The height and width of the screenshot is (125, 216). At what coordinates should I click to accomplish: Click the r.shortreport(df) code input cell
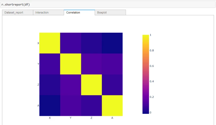(108, 5)
